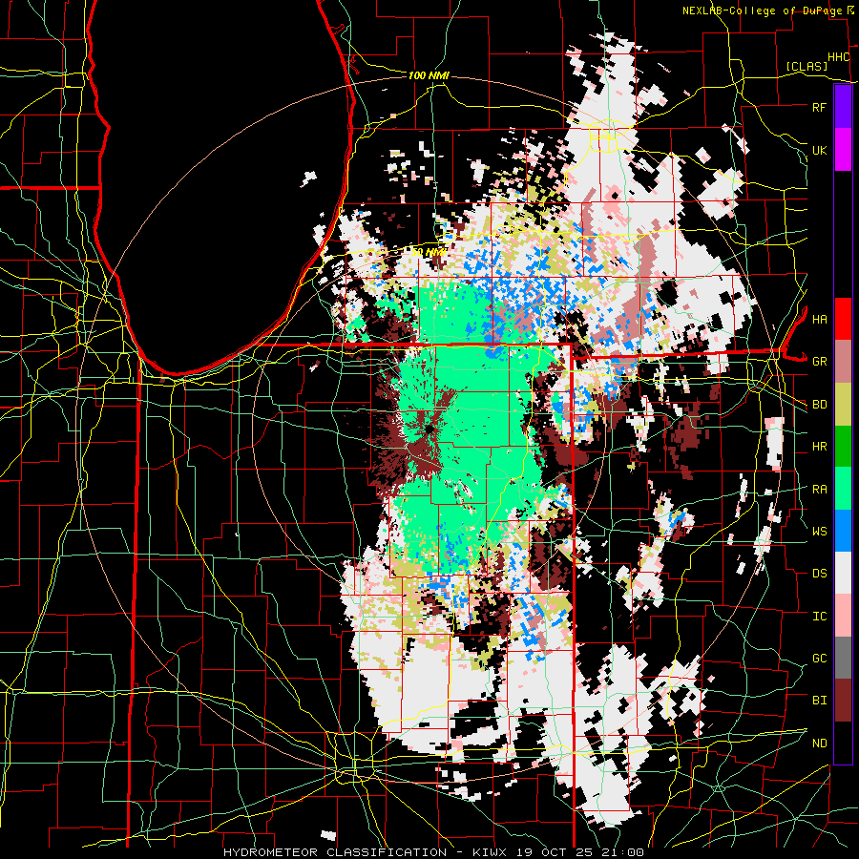Click the purple RF color swatch in legend
This screenshot has height=859, width=859.
click(x=843, y=107)
